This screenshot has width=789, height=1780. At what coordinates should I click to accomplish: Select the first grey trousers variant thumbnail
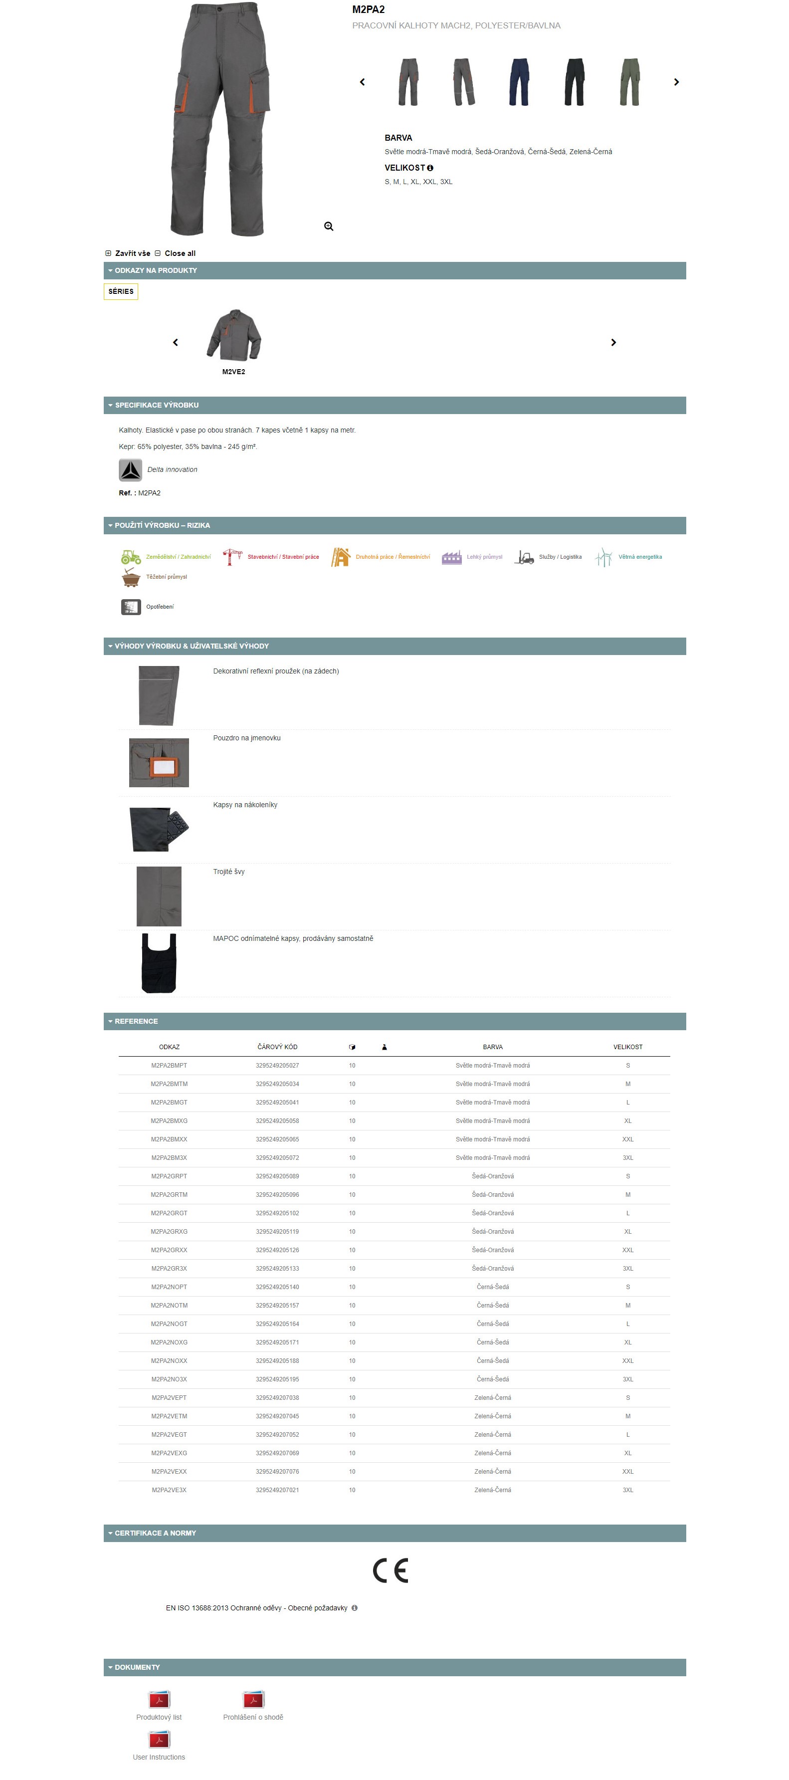click(408, 82)
